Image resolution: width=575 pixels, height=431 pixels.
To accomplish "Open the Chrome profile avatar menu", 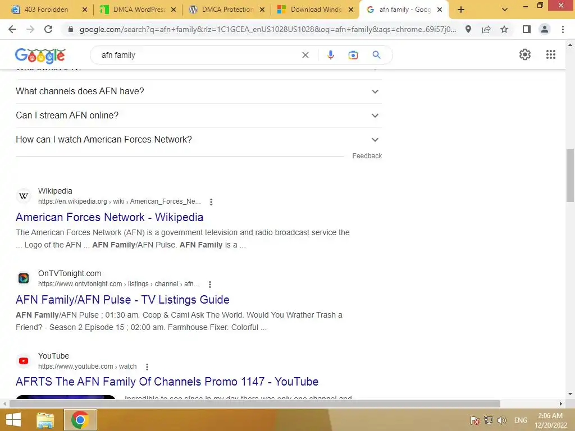I will click(545, 29).
